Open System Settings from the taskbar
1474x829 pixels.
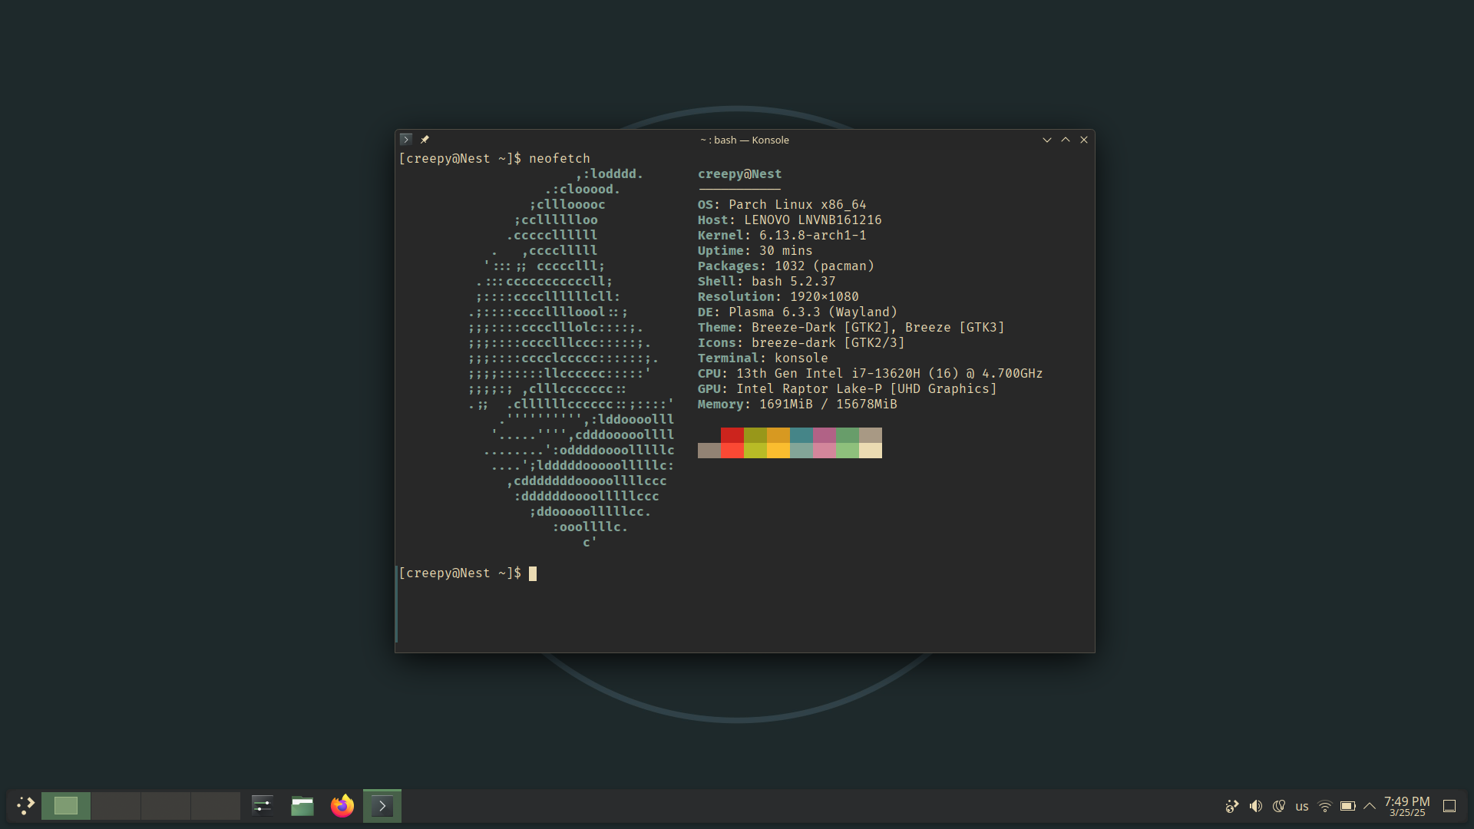(x=263, y=806)
